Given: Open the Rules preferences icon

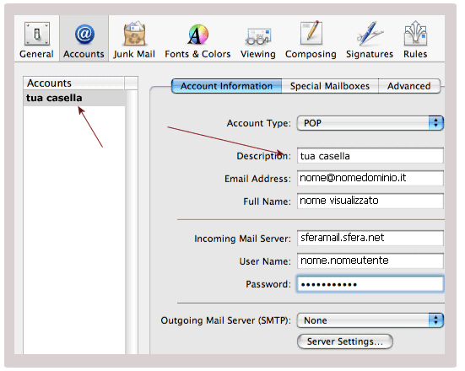Looking at the screenshot, I should pos(415,33).
